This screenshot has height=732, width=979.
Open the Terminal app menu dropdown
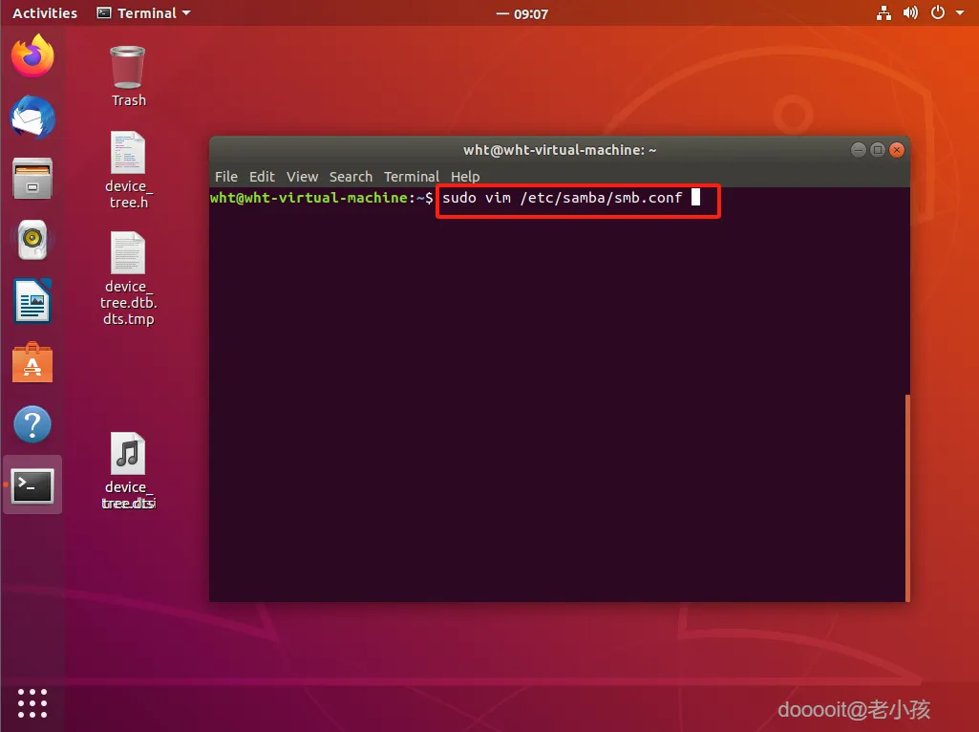143,13
